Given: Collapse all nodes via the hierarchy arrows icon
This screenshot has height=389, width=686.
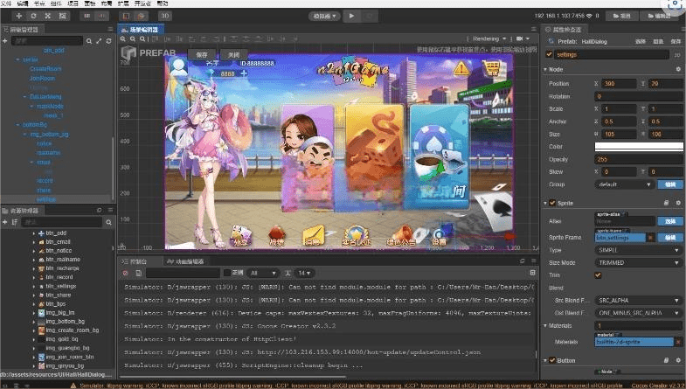Looking at the screenshot, I should tap(99, 41).
